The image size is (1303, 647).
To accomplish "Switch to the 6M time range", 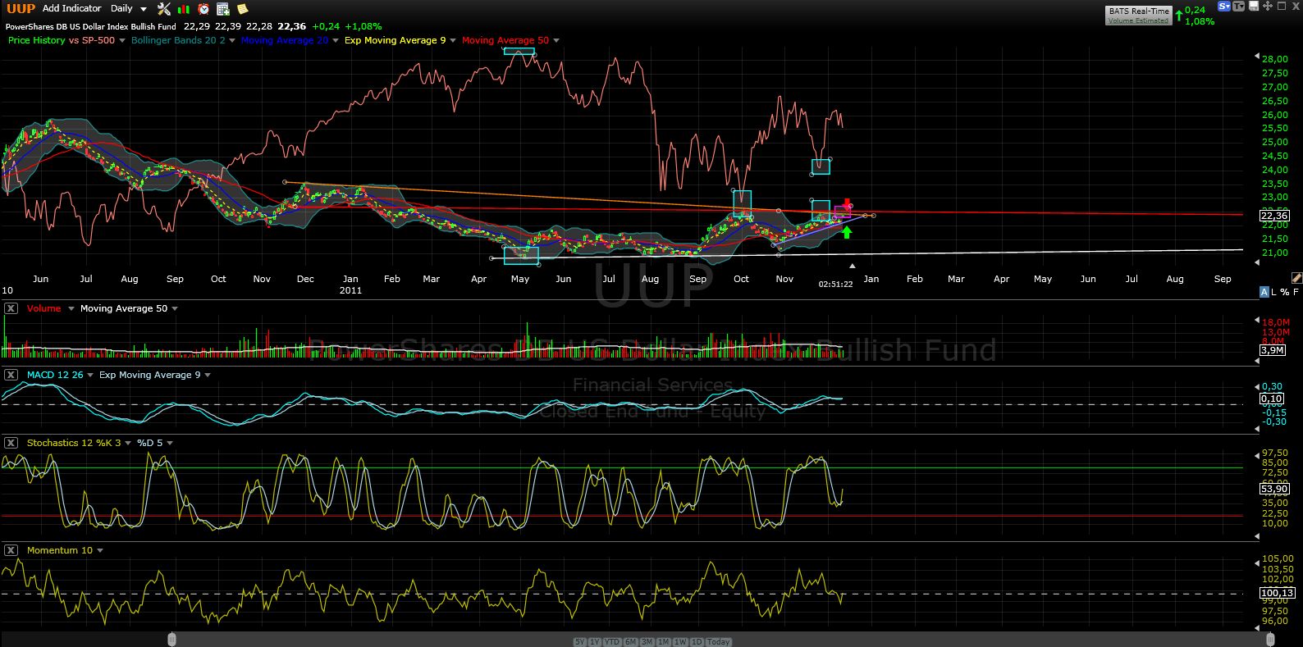I will pos(630,641).
